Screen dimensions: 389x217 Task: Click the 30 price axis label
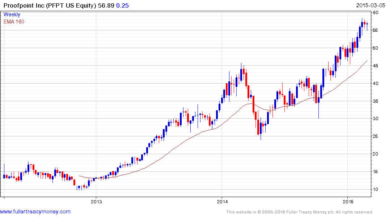[376, 119]
